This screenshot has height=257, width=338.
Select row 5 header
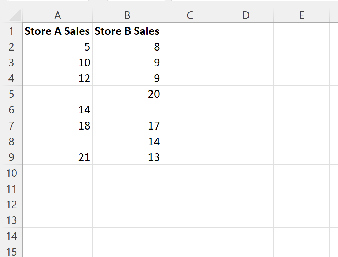11,94
